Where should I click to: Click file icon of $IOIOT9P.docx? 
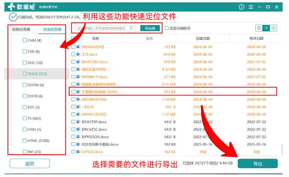[78, 122]
